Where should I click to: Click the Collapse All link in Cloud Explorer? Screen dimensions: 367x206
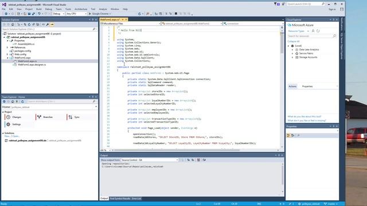[x=294, y=41]
